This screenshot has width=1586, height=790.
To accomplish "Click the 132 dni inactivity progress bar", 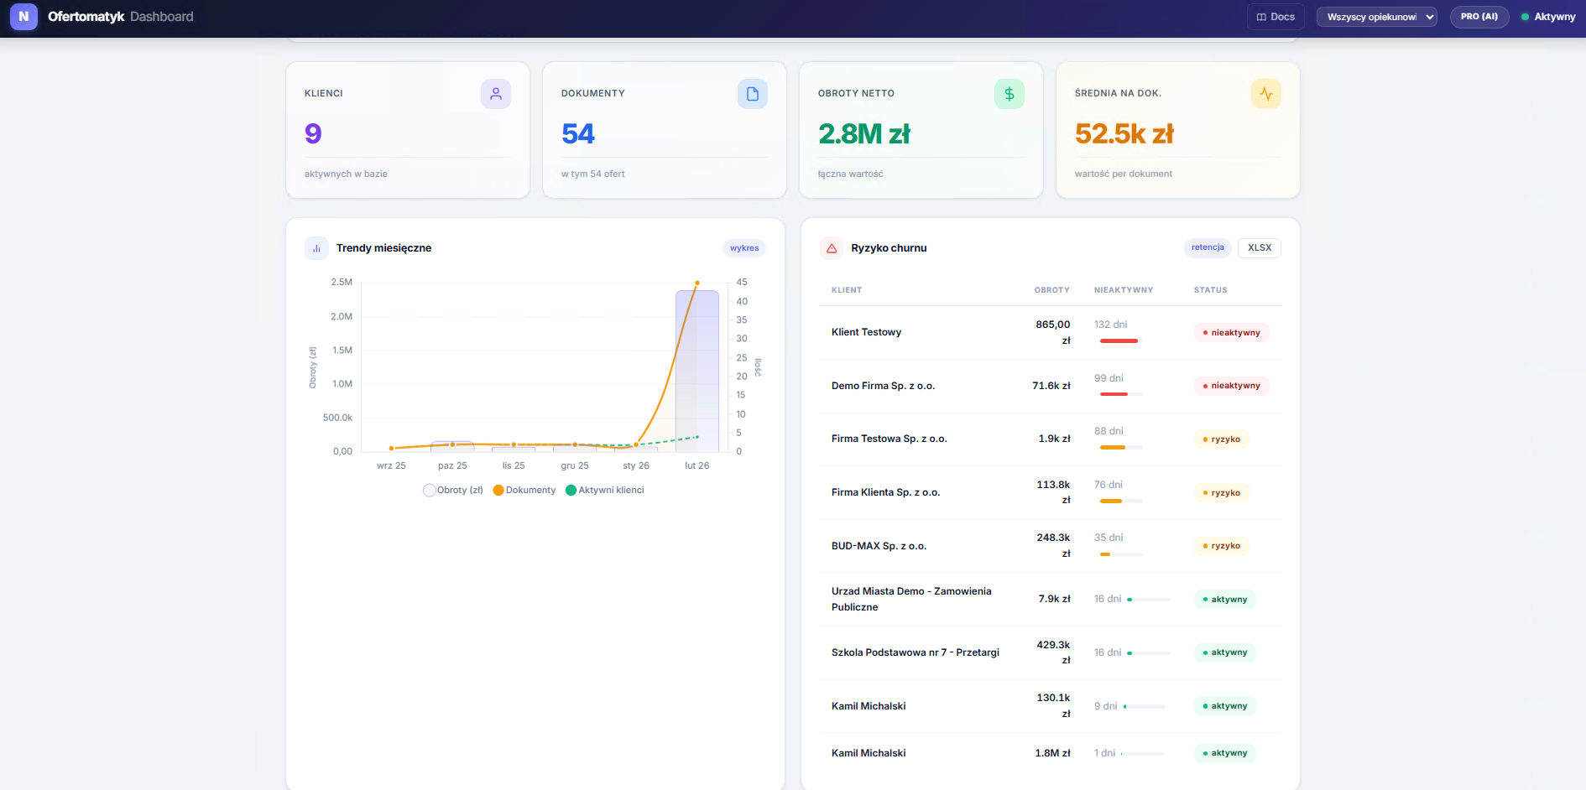I will coord(1119,341).
